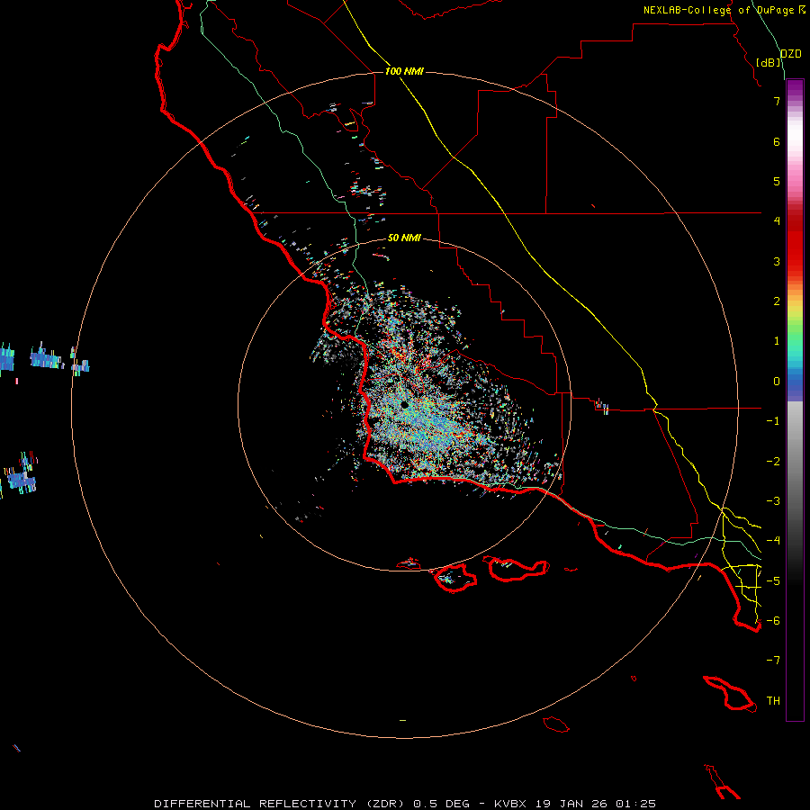Click the black radar site dot at center
Screen dimensions: 810x810
tap(404, 405)
